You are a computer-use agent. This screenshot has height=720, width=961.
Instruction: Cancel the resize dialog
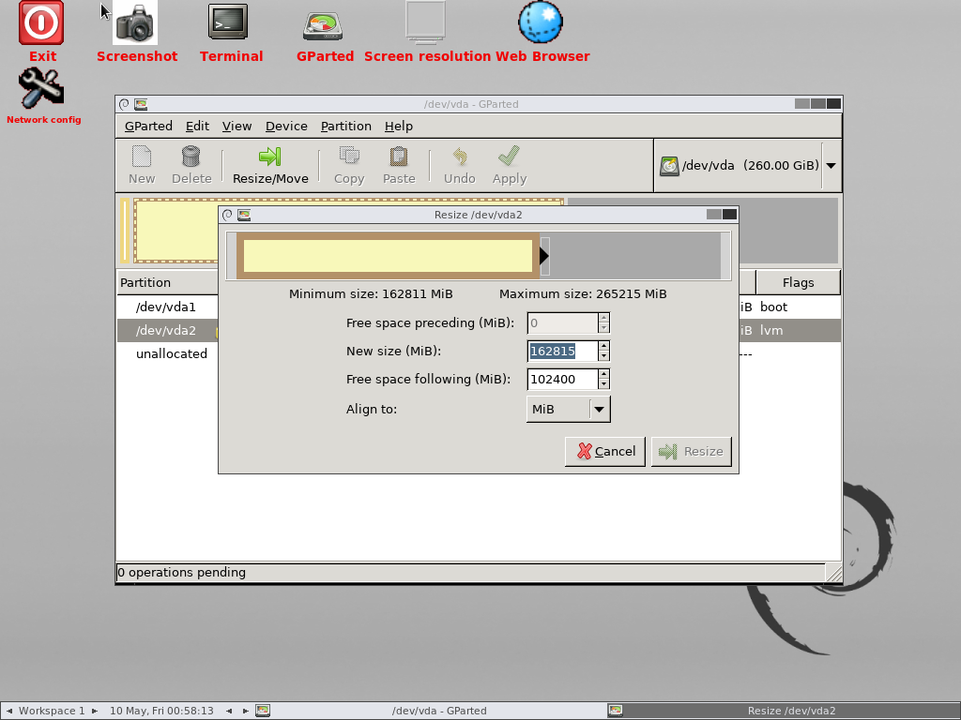click(605, 451)
